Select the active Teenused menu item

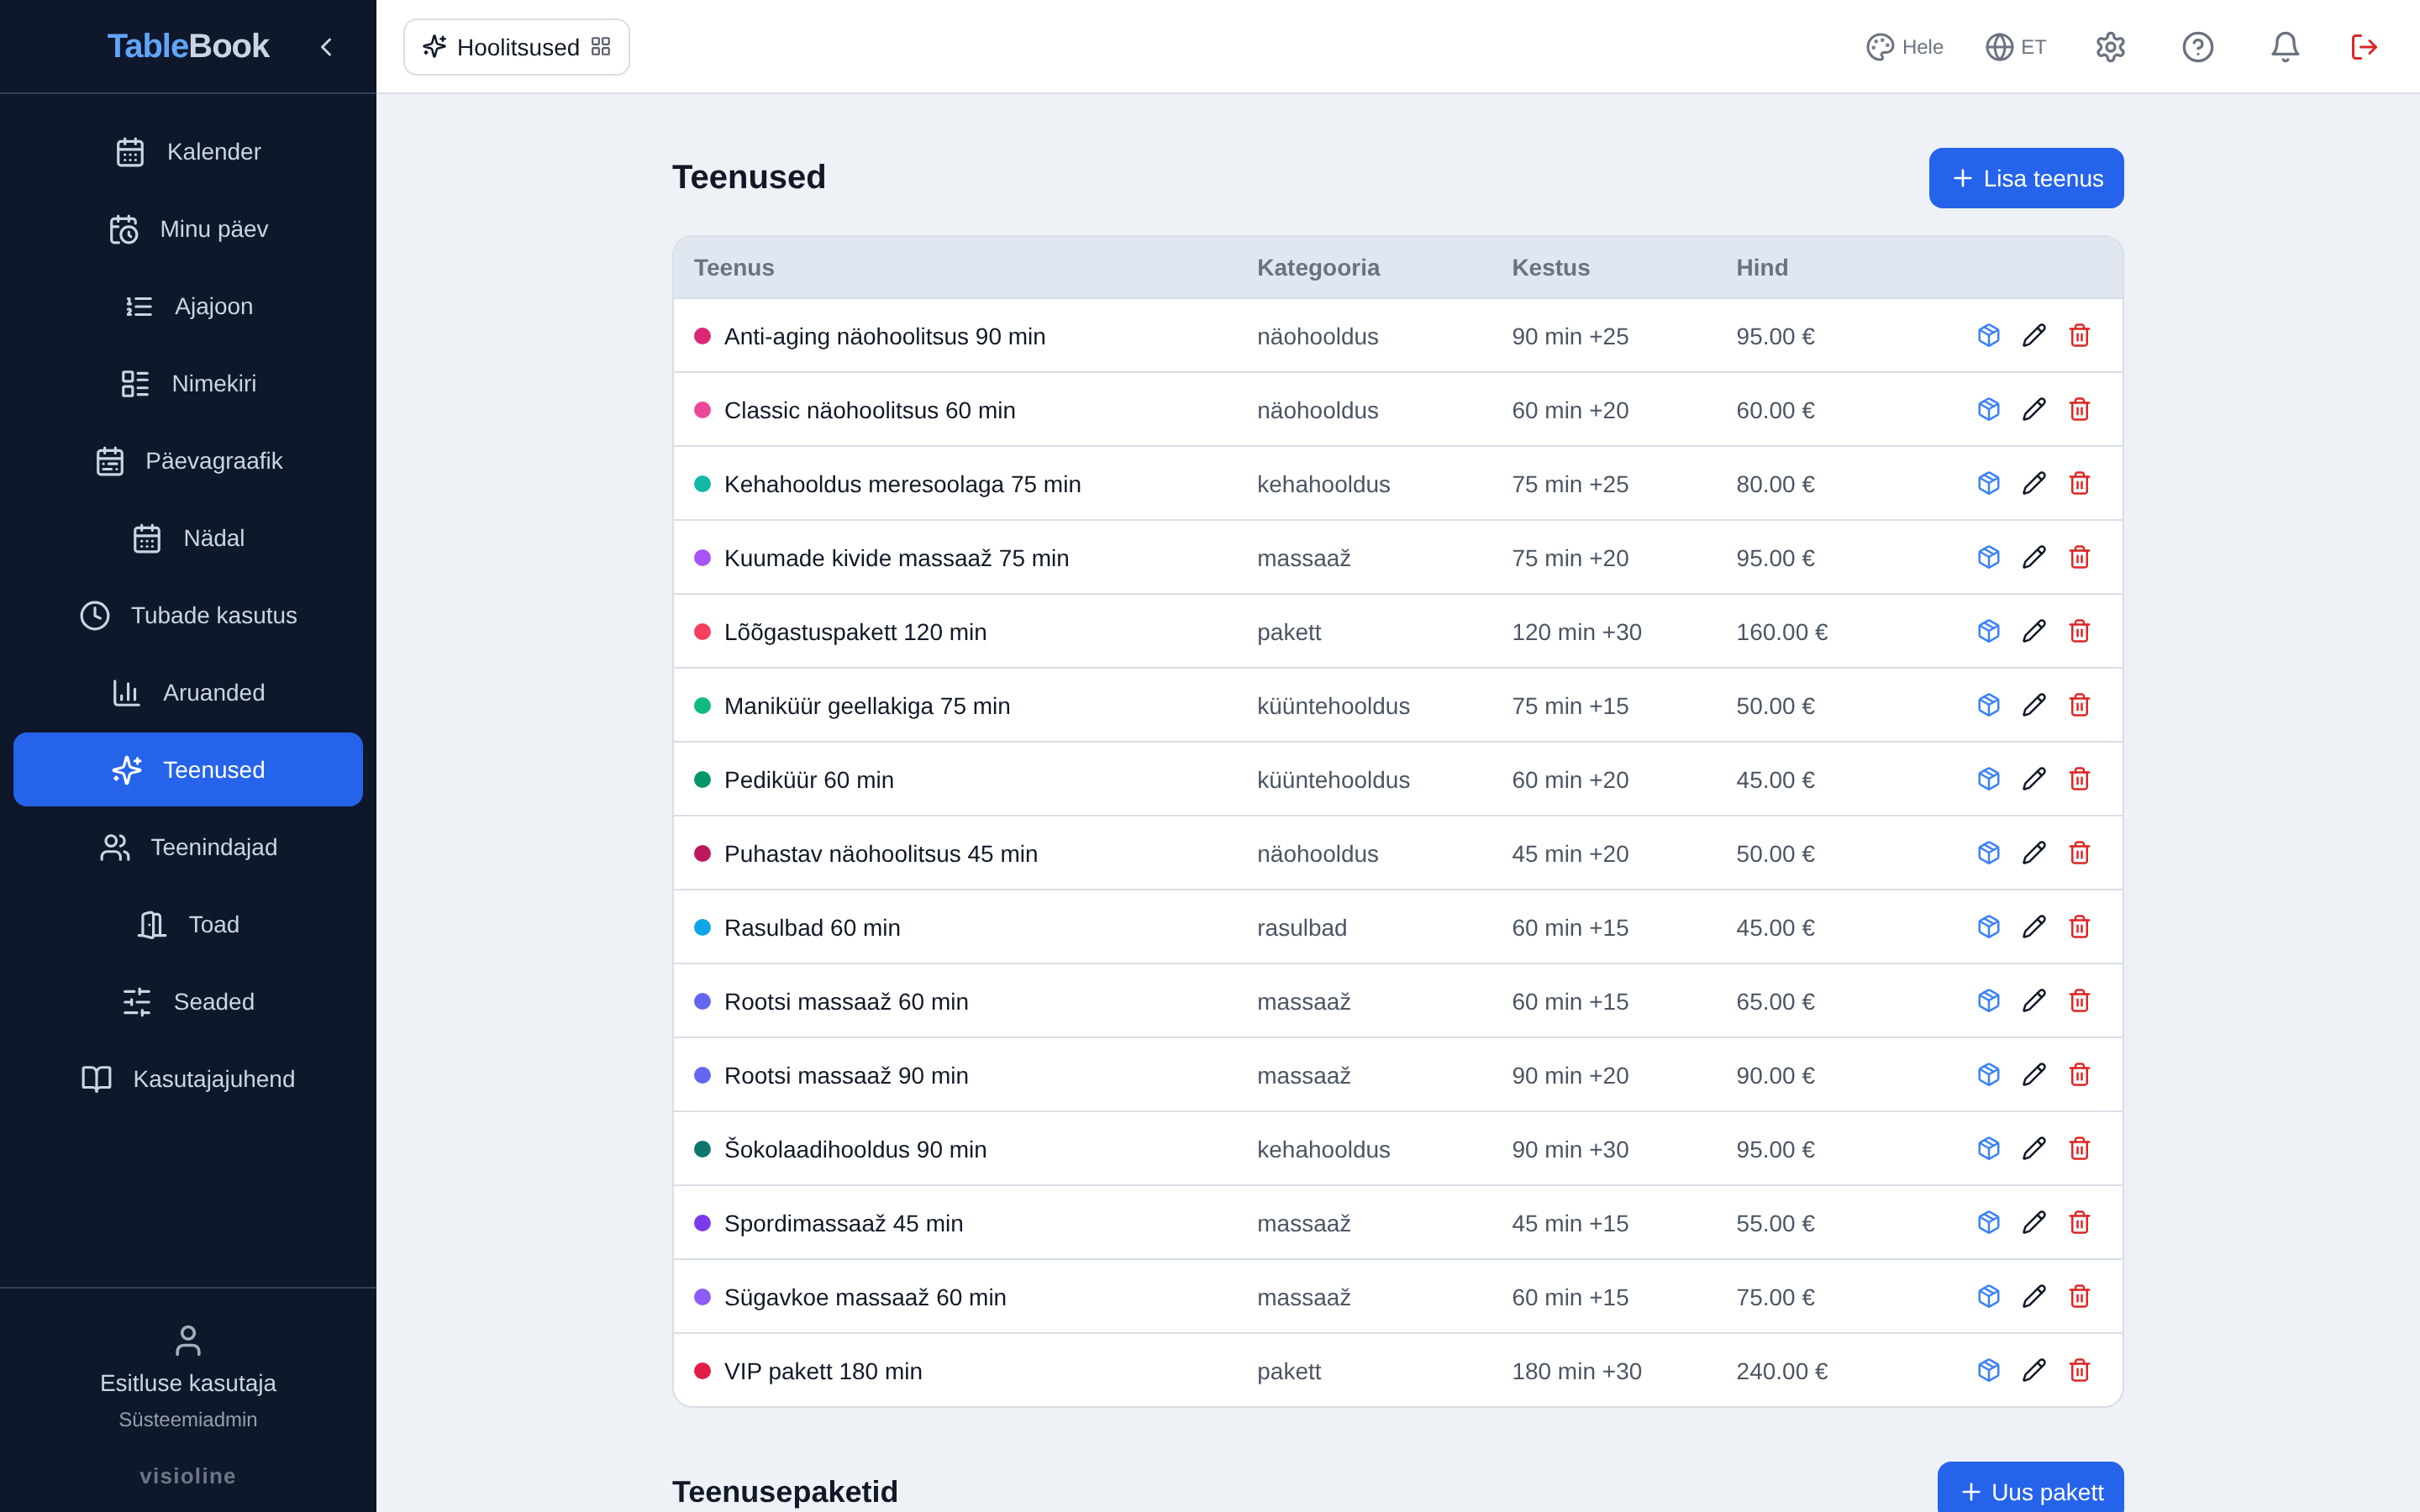point(188,770)
